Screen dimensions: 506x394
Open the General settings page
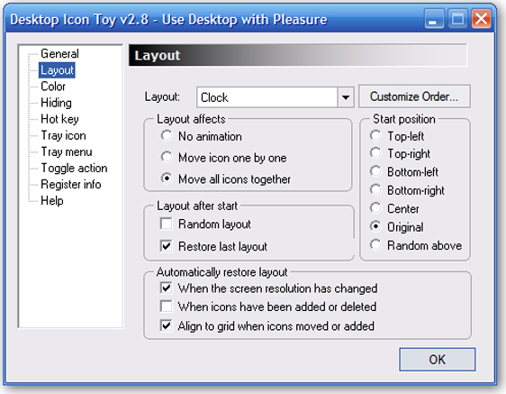59,54
